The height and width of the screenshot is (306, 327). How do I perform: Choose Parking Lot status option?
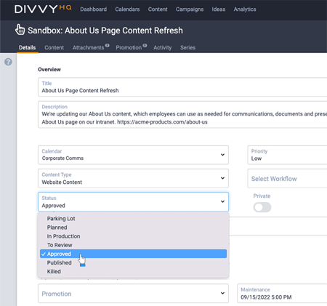coord(133,219)
